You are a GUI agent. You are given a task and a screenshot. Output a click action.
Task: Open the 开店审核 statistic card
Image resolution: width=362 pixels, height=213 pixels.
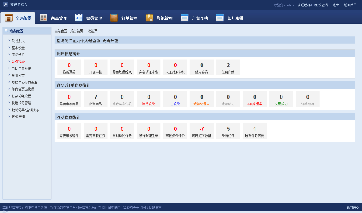(96, 67)
